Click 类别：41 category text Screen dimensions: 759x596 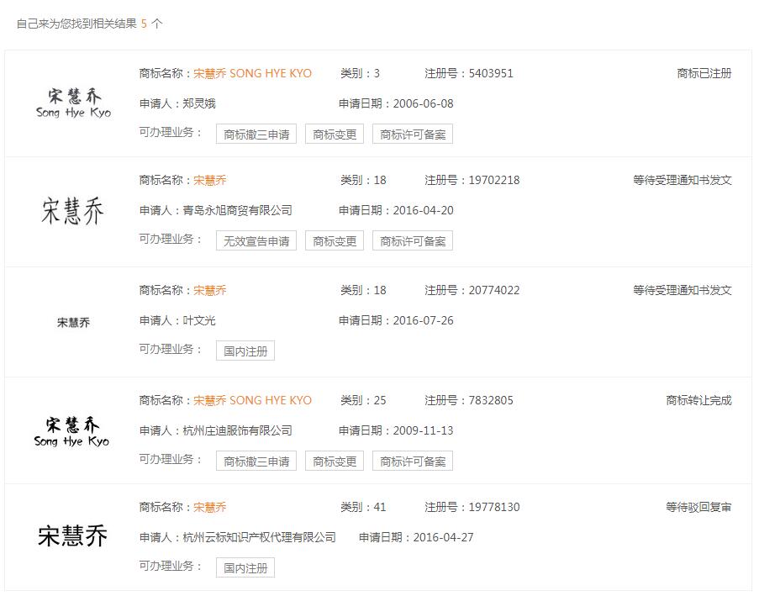tap(363, 507)
